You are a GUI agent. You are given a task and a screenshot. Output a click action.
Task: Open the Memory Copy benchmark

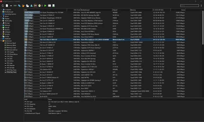(11, 48)
